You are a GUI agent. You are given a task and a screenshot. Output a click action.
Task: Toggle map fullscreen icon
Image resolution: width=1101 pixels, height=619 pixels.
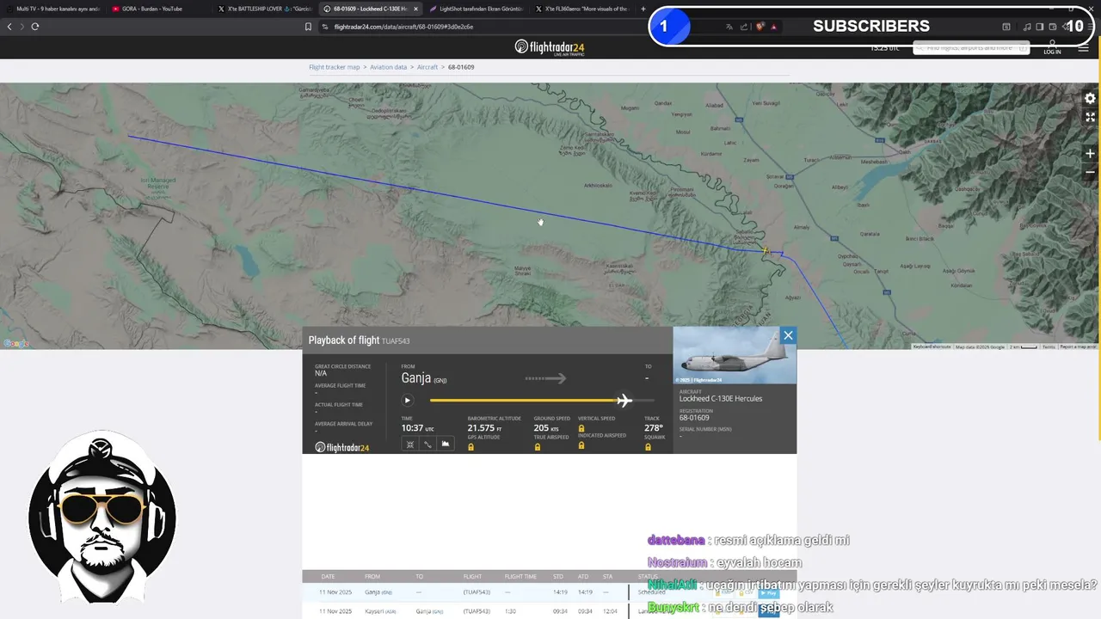pos(1090,117)
